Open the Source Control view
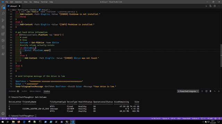The image size is (222, 124). 3,20
